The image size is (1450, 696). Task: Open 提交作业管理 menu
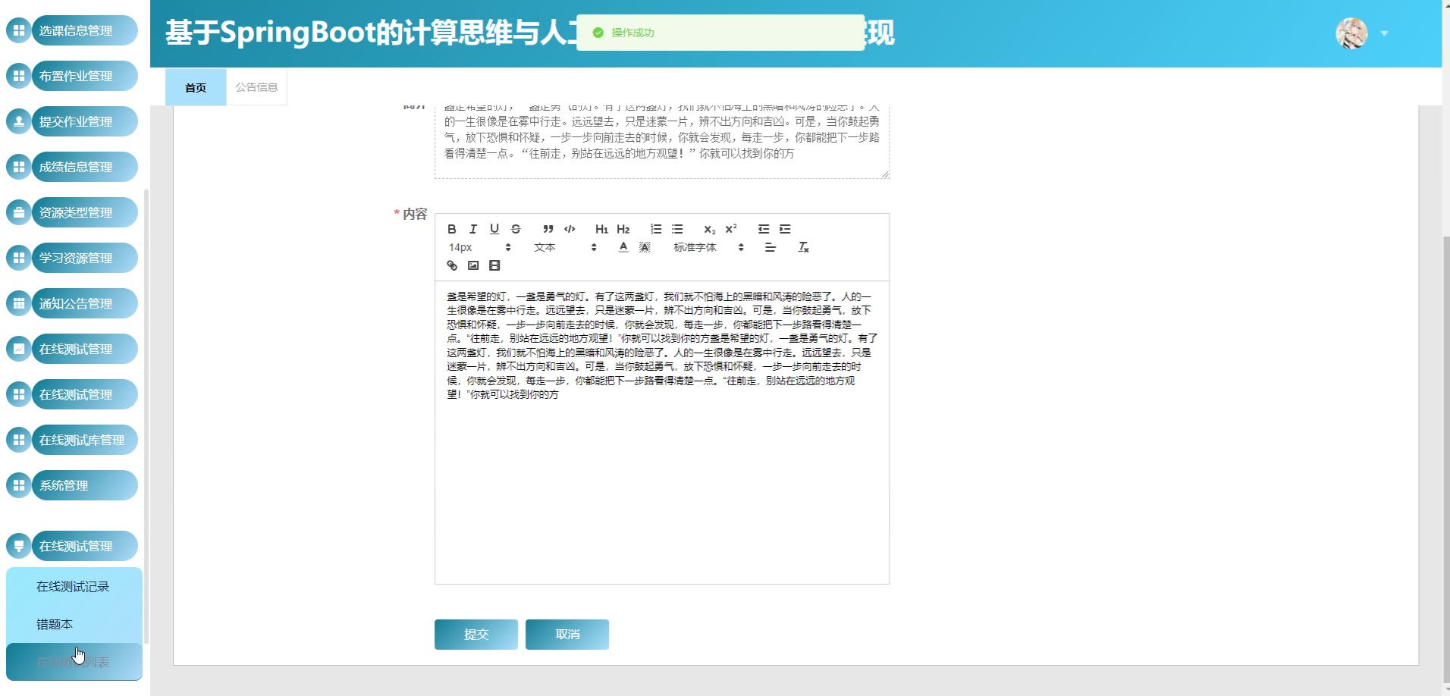85,121
